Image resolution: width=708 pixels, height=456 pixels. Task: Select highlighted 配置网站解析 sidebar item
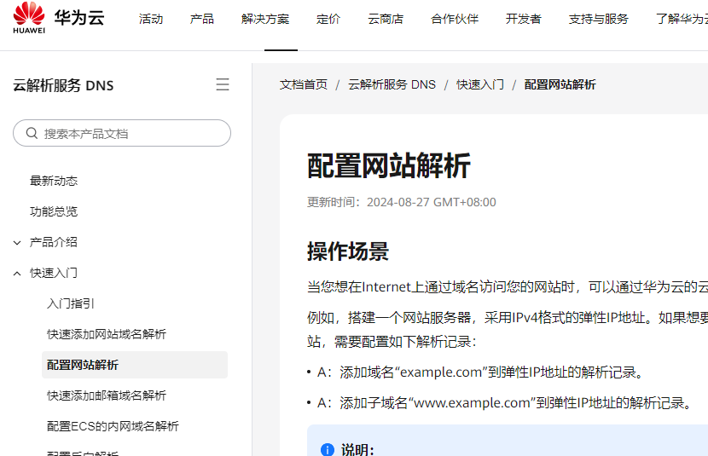135,365
